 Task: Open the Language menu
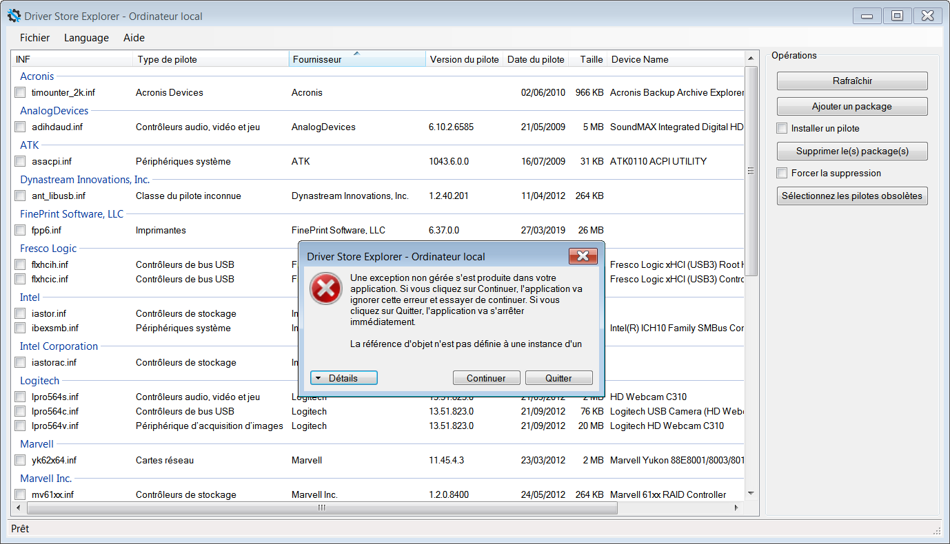point(86,38)
